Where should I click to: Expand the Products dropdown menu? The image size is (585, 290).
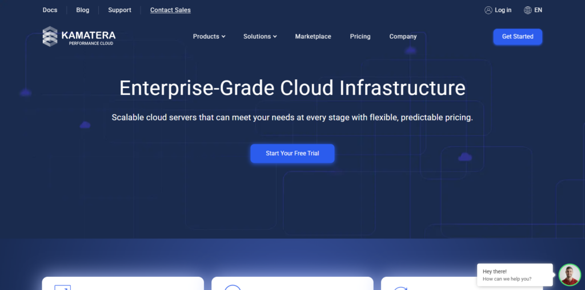click(x=209, y=37)
